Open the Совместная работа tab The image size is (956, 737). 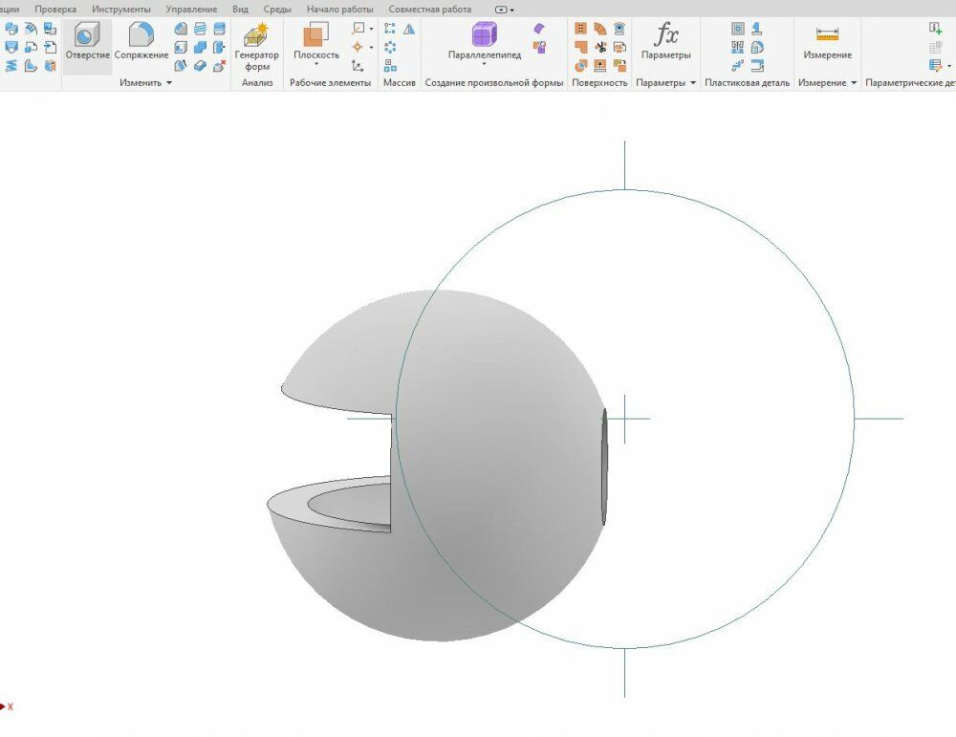click(x=430, y=10)
